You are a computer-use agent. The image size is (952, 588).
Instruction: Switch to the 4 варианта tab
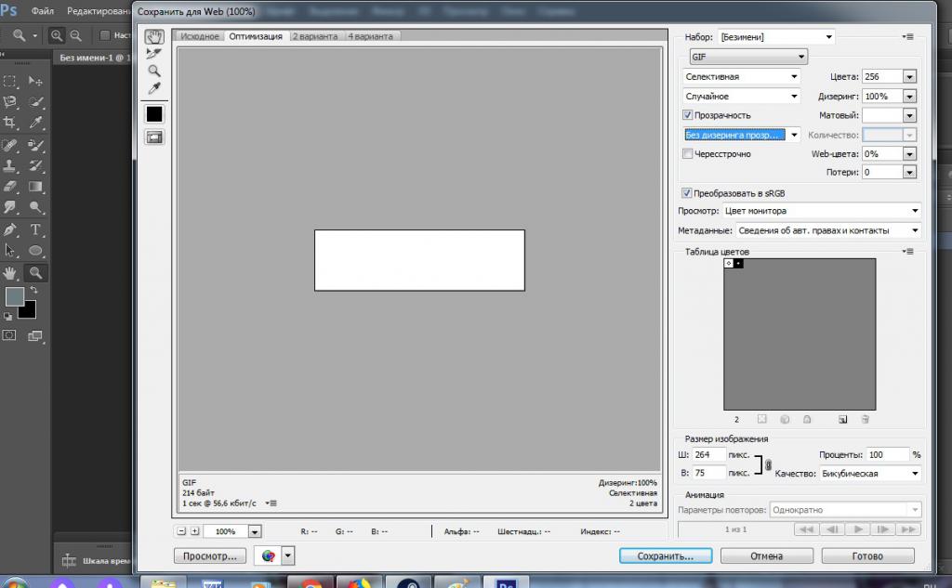[370, 36]
